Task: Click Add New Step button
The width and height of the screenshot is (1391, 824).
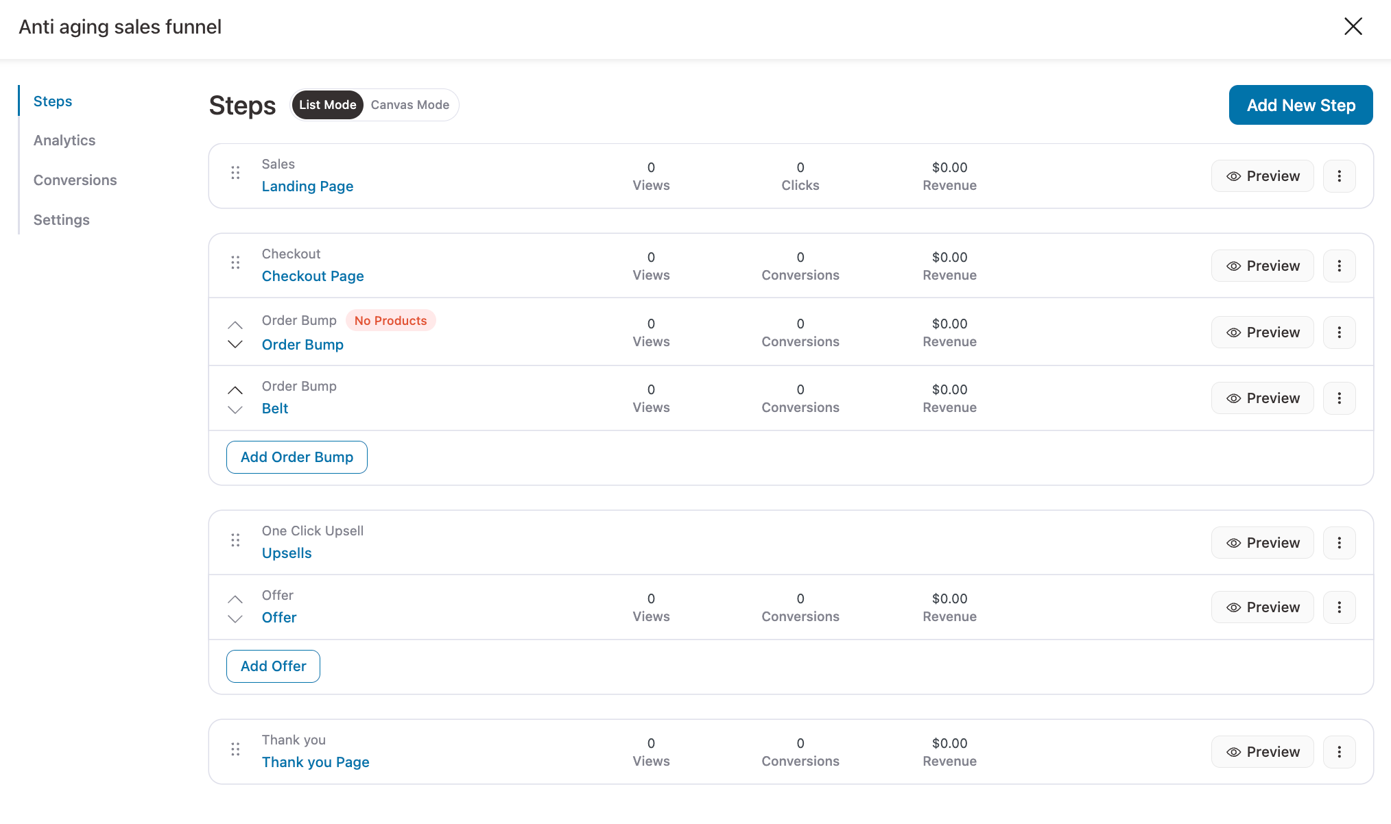Action: 1301,105
